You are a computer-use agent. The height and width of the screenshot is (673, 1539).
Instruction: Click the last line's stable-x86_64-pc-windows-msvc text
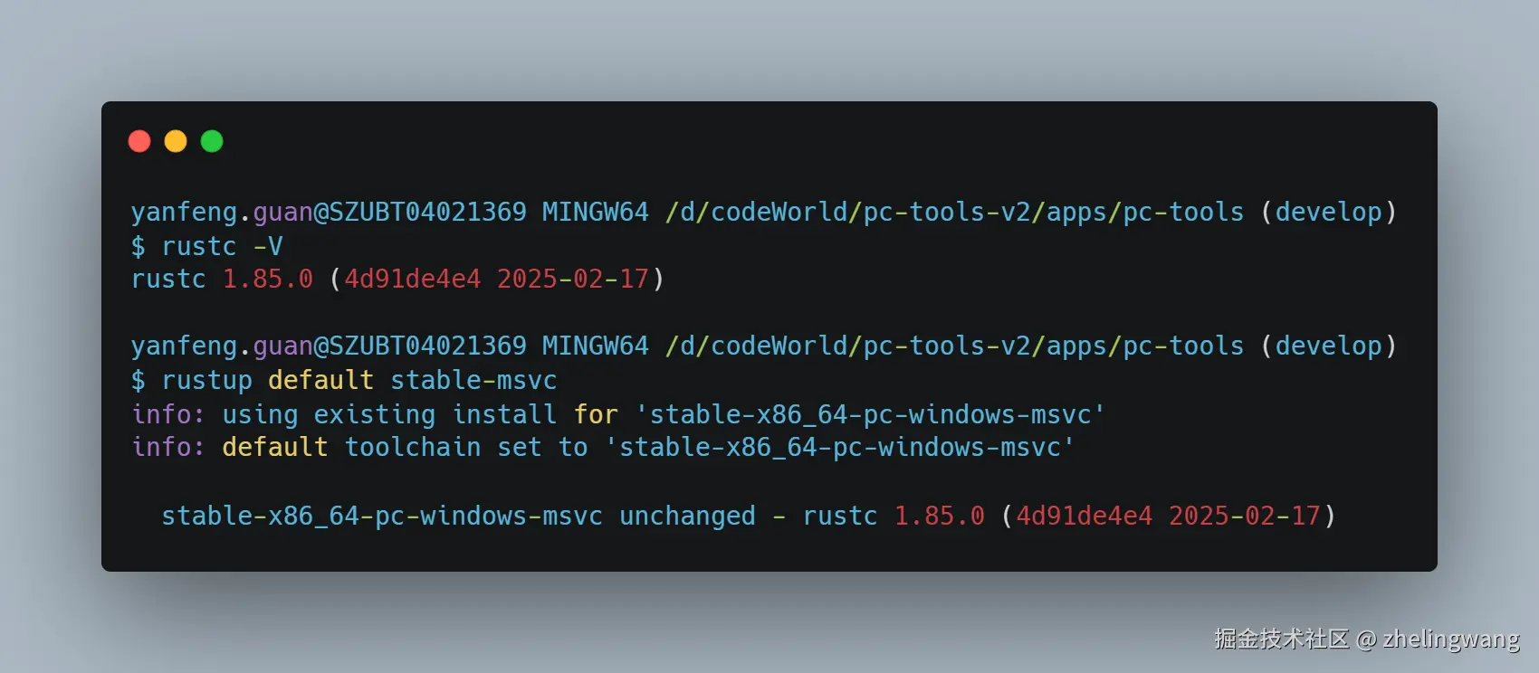click(381, 516)
